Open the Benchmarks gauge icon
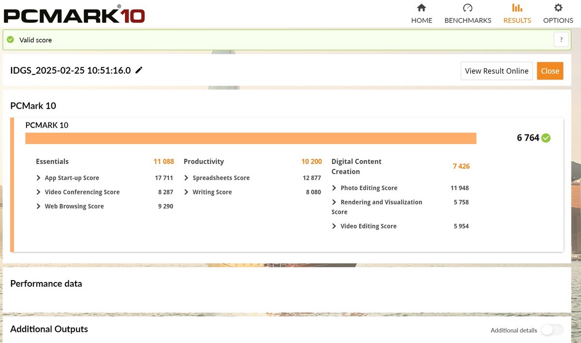Screen dimensions: 581x343 point(468,8)
